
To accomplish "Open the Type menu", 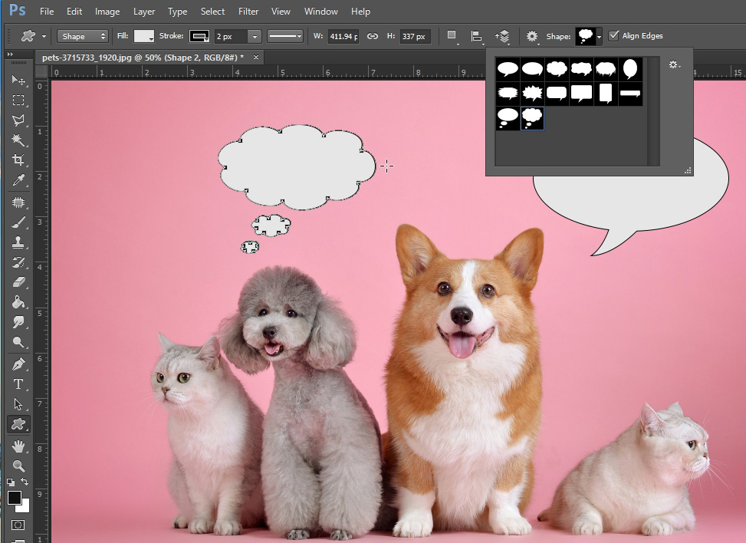I will 177,12.
